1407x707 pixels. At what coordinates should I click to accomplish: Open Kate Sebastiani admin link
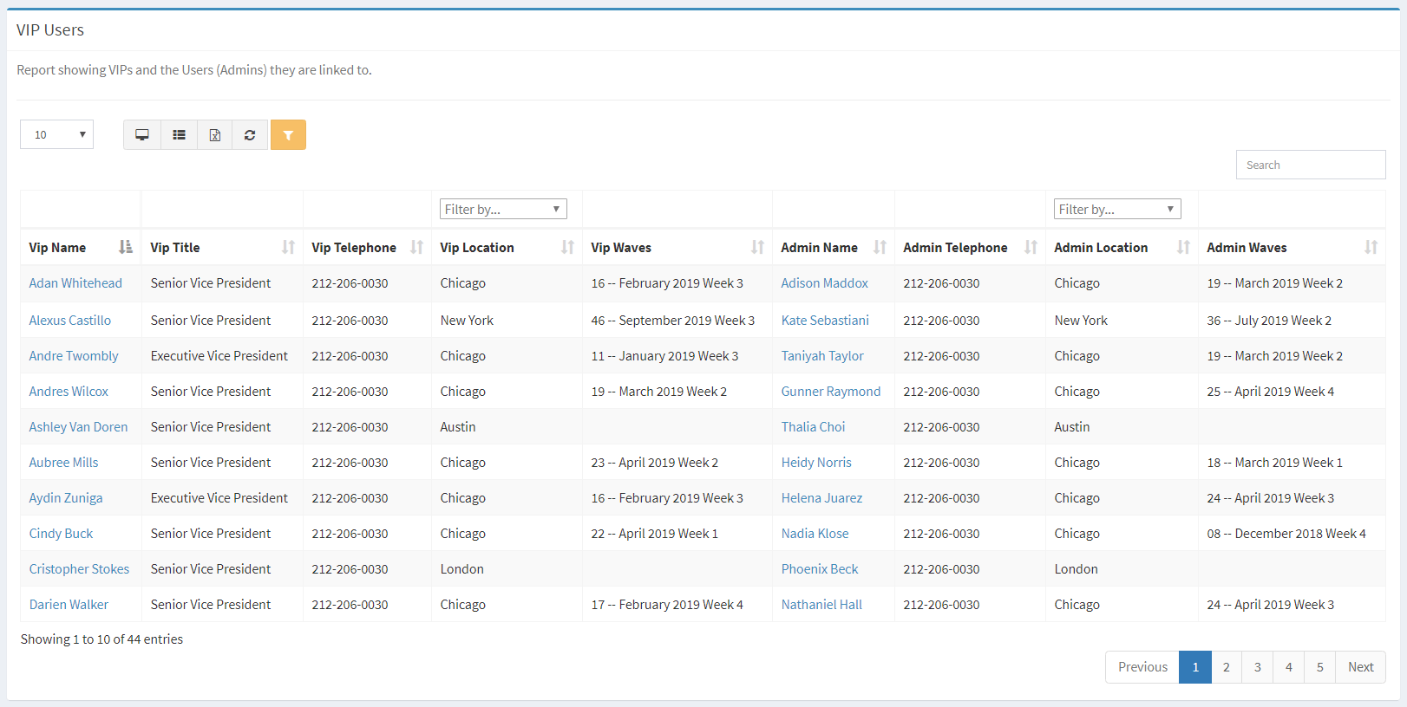pyautogui.click(x=825, y=321)
